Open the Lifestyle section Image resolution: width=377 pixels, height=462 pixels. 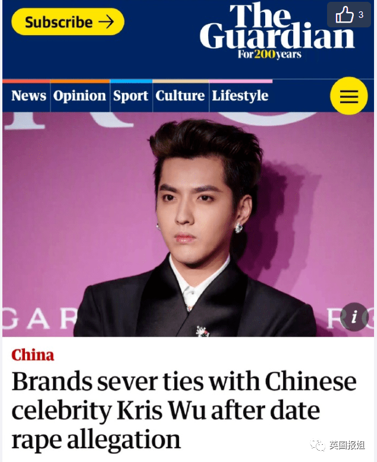(x=240, y=96)
